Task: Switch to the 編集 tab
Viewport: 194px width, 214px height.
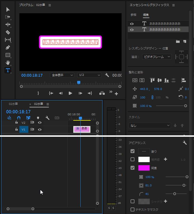Action: tap(146, 15)
